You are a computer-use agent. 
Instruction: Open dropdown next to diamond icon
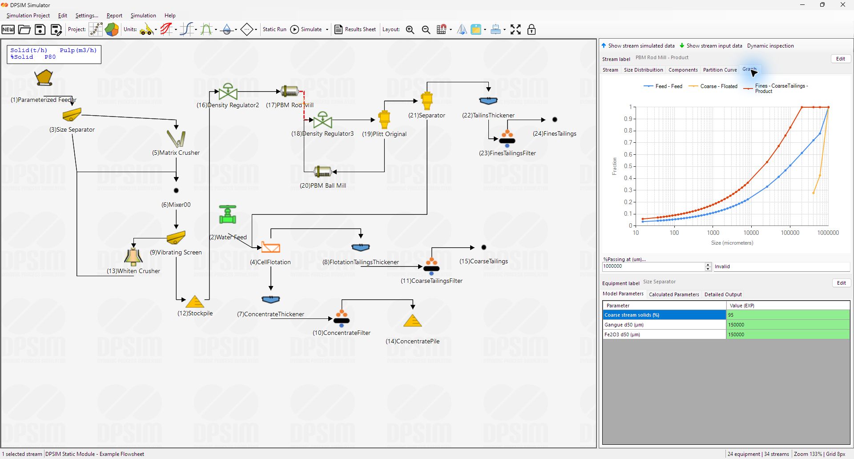(256, 30)
